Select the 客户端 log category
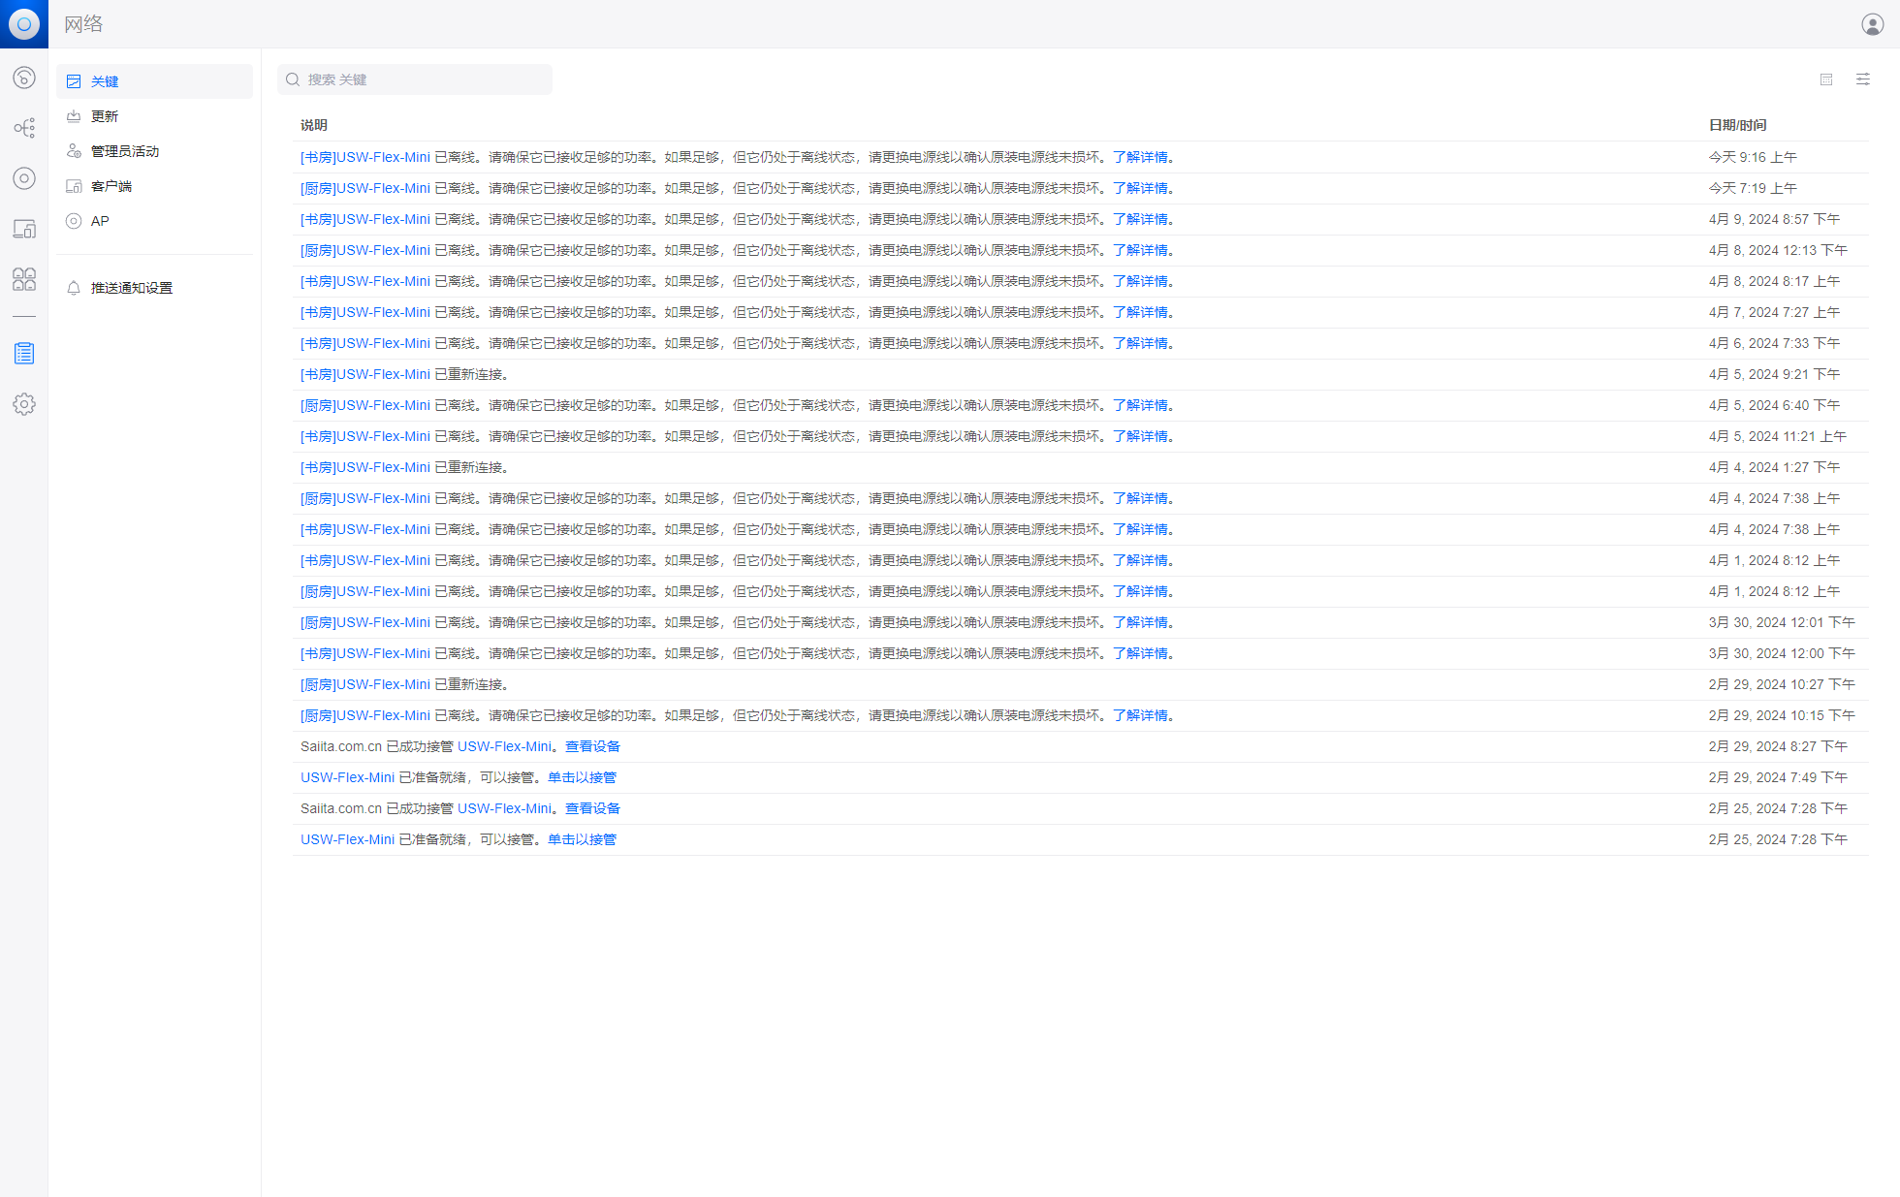This screenshot has height=1197, width=1900. (x=111, y=186)
